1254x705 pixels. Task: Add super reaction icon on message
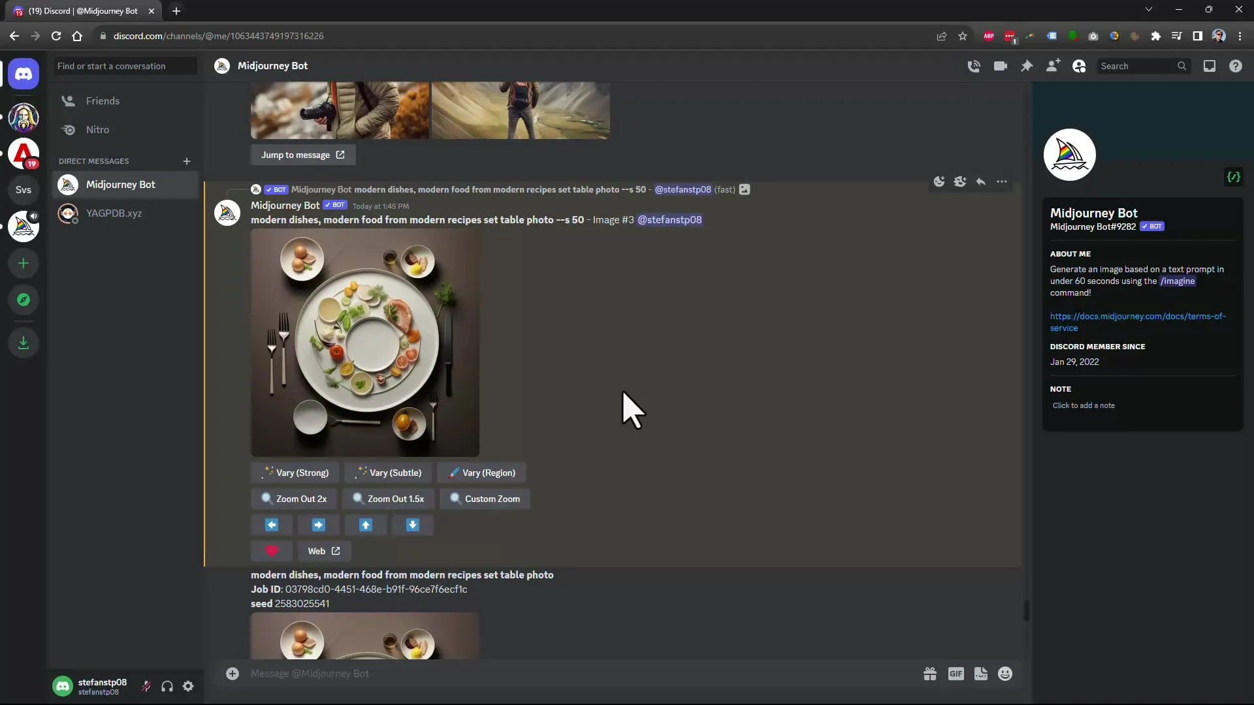point(960,181)
